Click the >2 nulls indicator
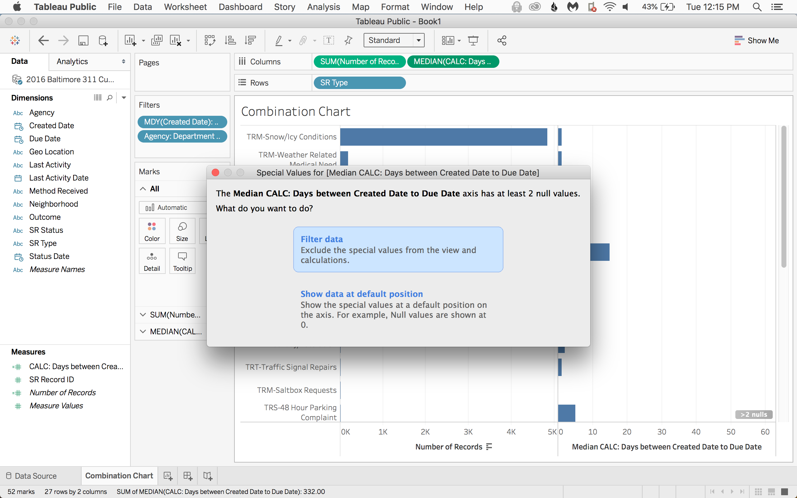Viewport: 797px width, 498px height. [753, 414]
